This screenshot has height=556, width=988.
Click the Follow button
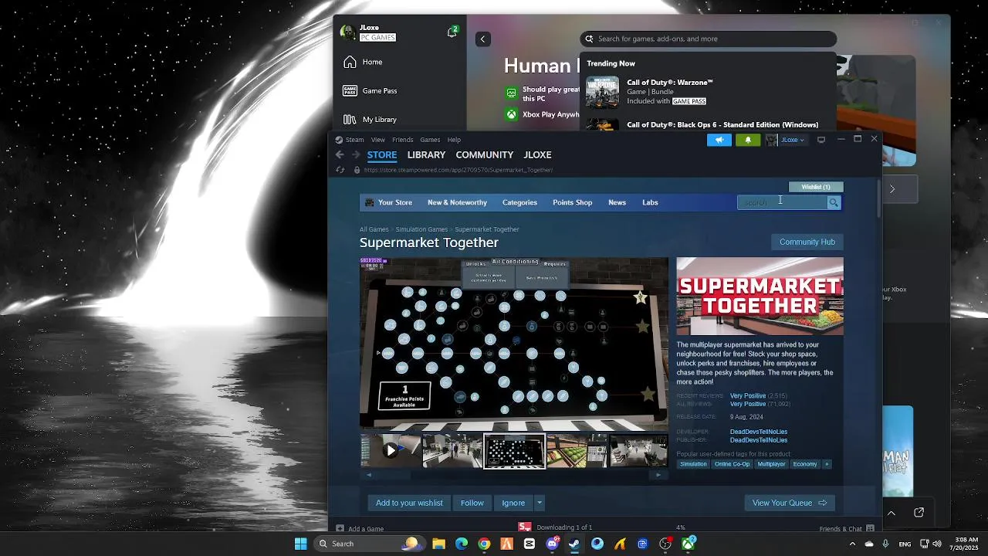click(472, 503)
